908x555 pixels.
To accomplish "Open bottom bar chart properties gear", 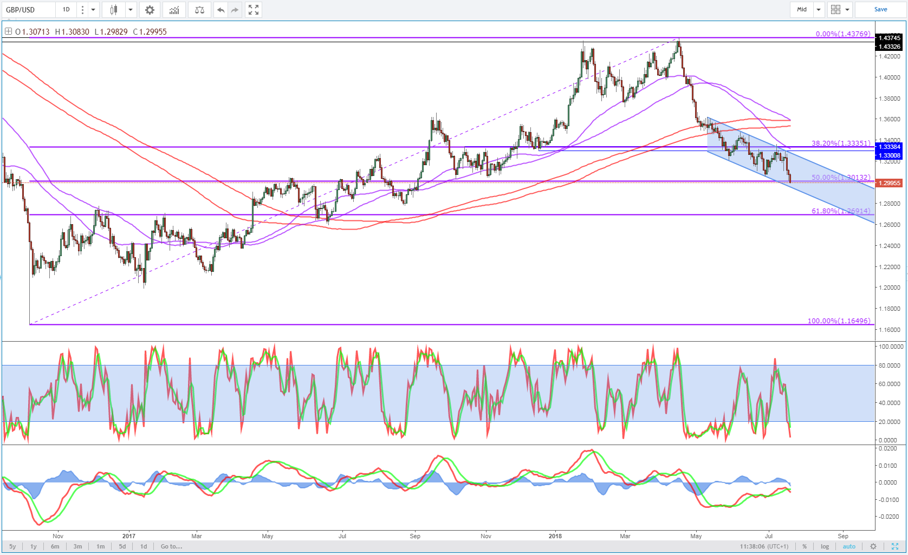I will pyautogui.click(x=873, y=546).
